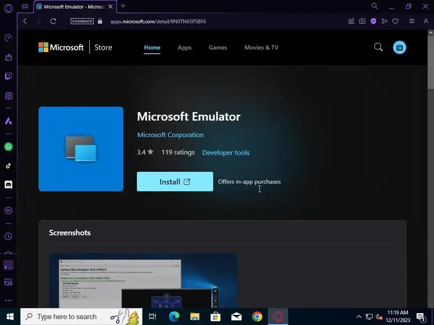
Task: Launch Microsoft Edge from taskbar
Action: (x=174, y=317)
